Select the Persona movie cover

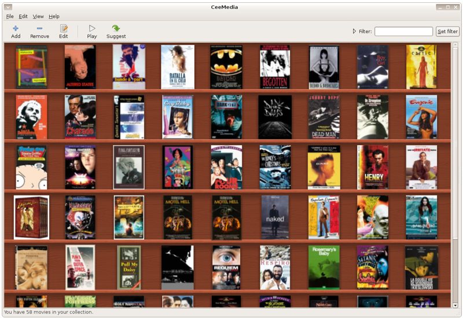[x=31, y=267]
